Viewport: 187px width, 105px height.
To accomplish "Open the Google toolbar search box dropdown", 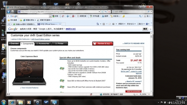I will point(50,16).
